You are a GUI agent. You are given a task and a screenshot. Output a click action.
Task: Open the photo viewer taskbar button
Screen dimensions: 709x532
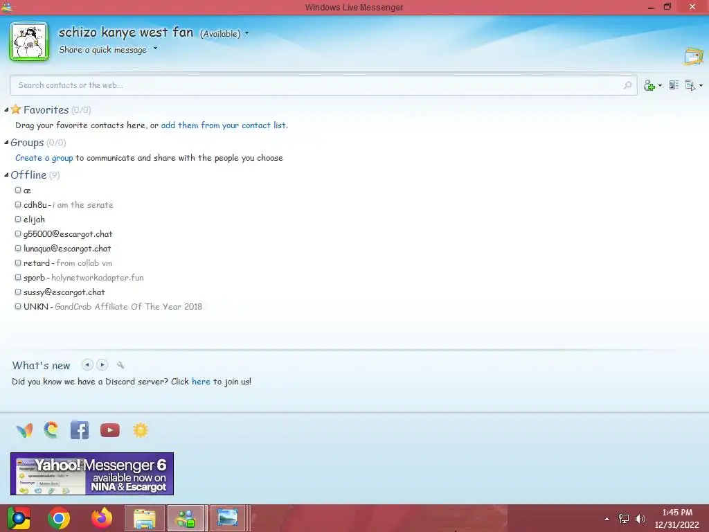(228, 518)
